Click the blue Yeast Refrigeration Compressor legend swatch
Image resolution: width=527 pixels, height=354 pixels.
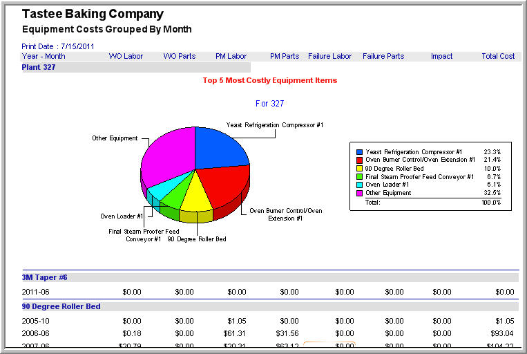click(359, 152)
